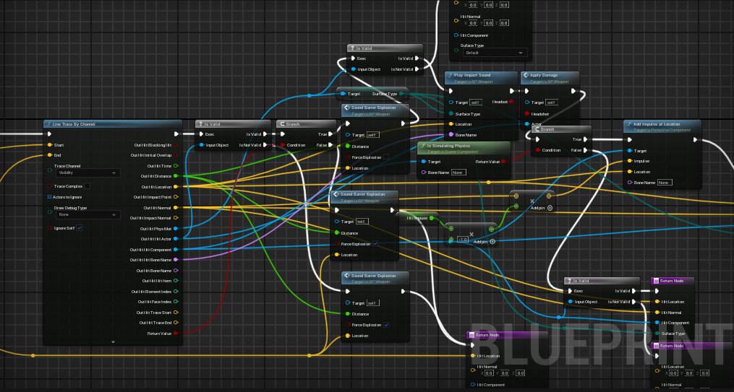
Task: Select the Out Hit Impact Normal pin
Action: click(176, 218)
